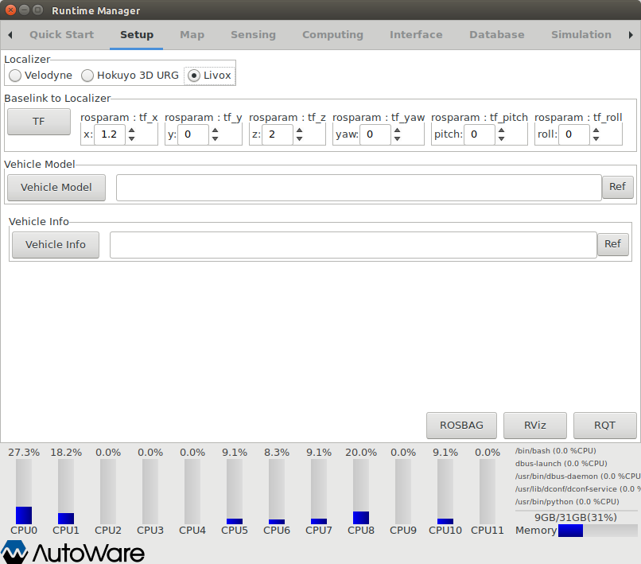The width and height of the screenshot is (641, 564).
Task: Click the Vehicle Info path text field
Action: [353, 245]
